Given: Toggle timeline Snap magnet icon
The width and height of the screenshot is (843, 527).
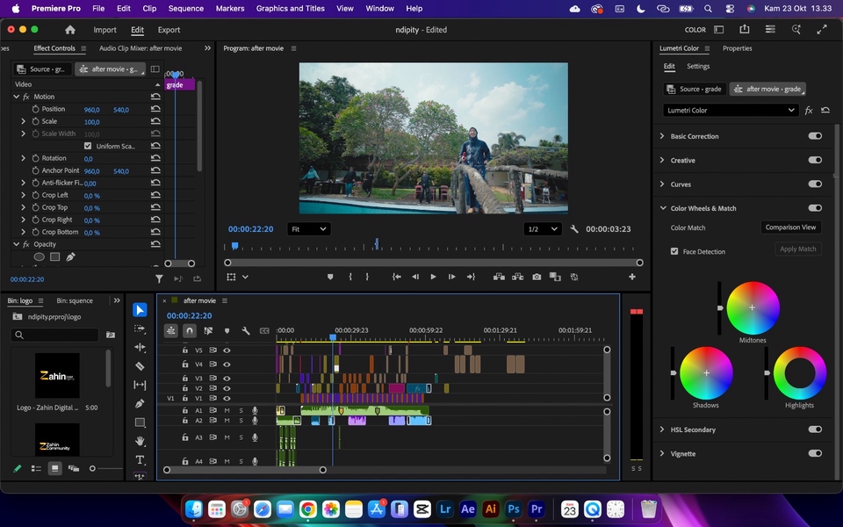Looking at the screenshot, I should tap(190, 331).
